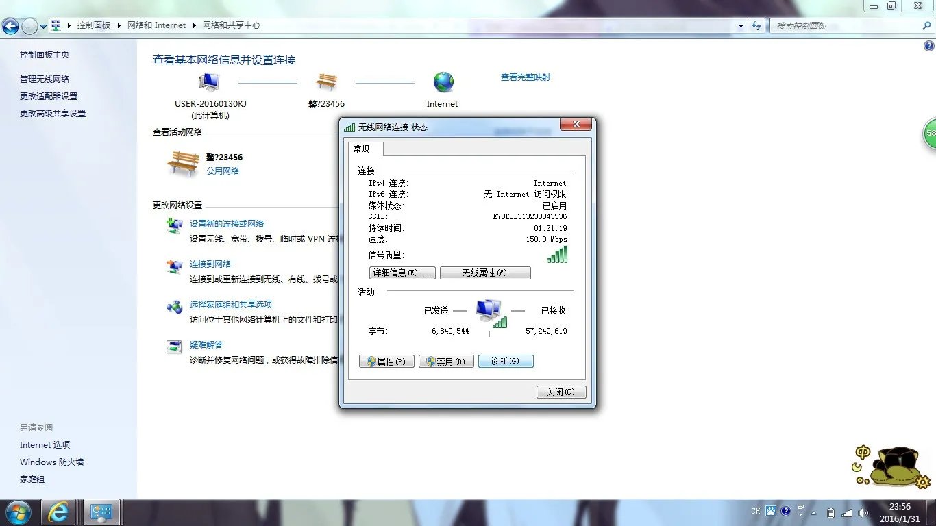This screenshot has width=936, height=526.
Task: Expand arrow after 网络和 Internet breadcrumb
Action: coord(194,25)
